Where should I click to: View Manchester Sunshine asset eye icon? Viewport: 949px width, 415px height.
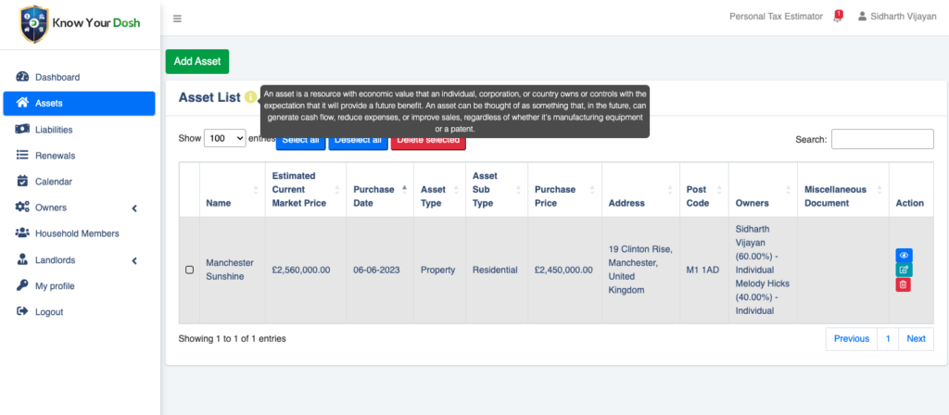(x=903, y=256)
